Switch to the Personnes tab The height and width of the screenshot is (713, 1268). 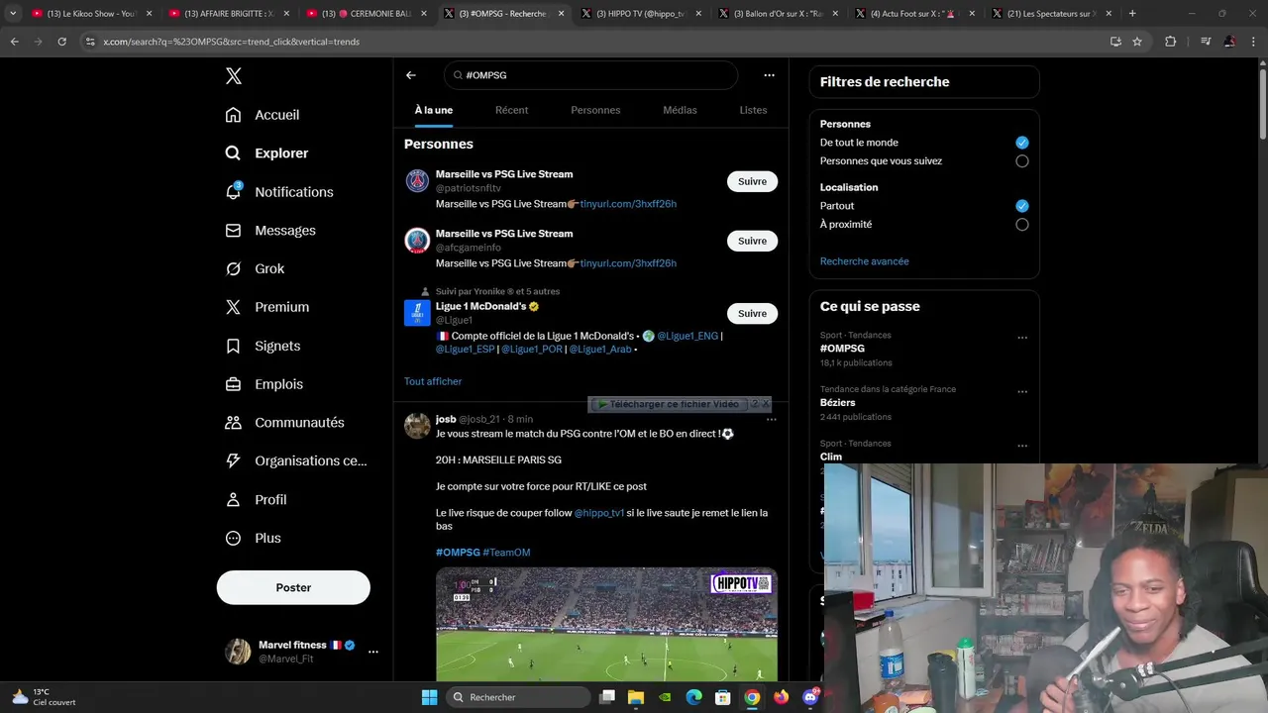595,110
